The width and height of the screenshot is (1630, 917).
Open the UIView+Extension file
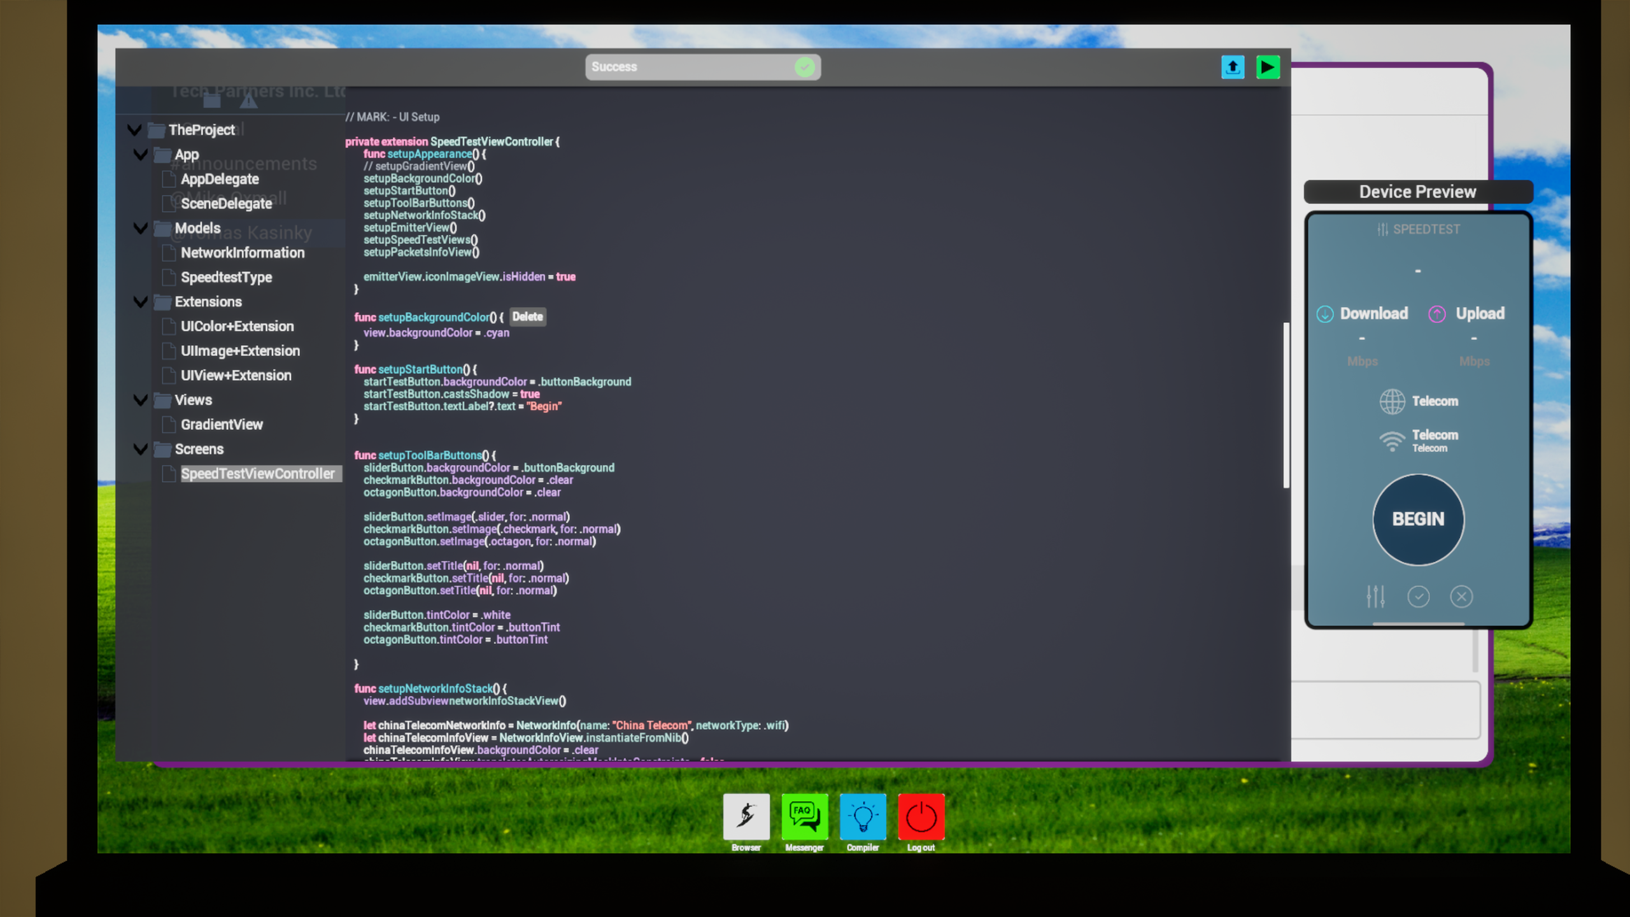[236, 376]
